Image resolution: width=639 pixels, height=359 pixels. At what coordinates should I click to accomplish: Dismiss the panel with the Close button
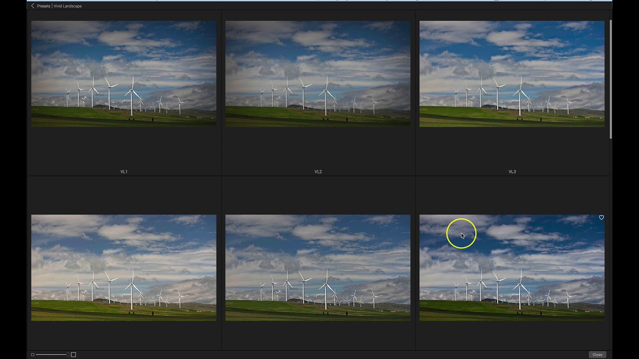[597, 355]
